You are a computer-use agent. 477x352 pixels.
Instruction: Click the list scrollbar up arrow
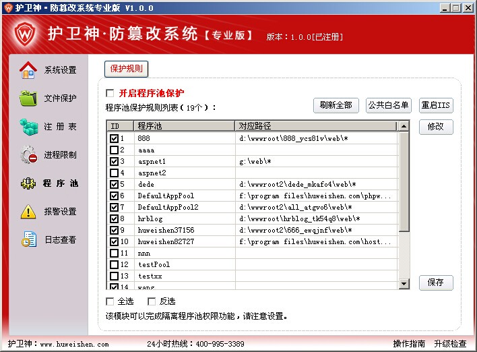pos(404,125)
